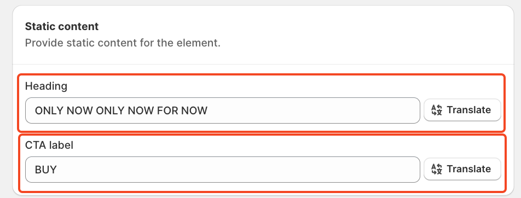Translate the CTA label text
Screen dimensions: 521x198
click(x=462, y=169)
